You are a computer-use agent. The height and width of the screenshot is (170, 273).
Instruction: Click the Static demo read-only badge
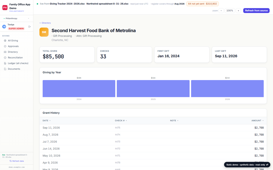[x=247, y=165]
